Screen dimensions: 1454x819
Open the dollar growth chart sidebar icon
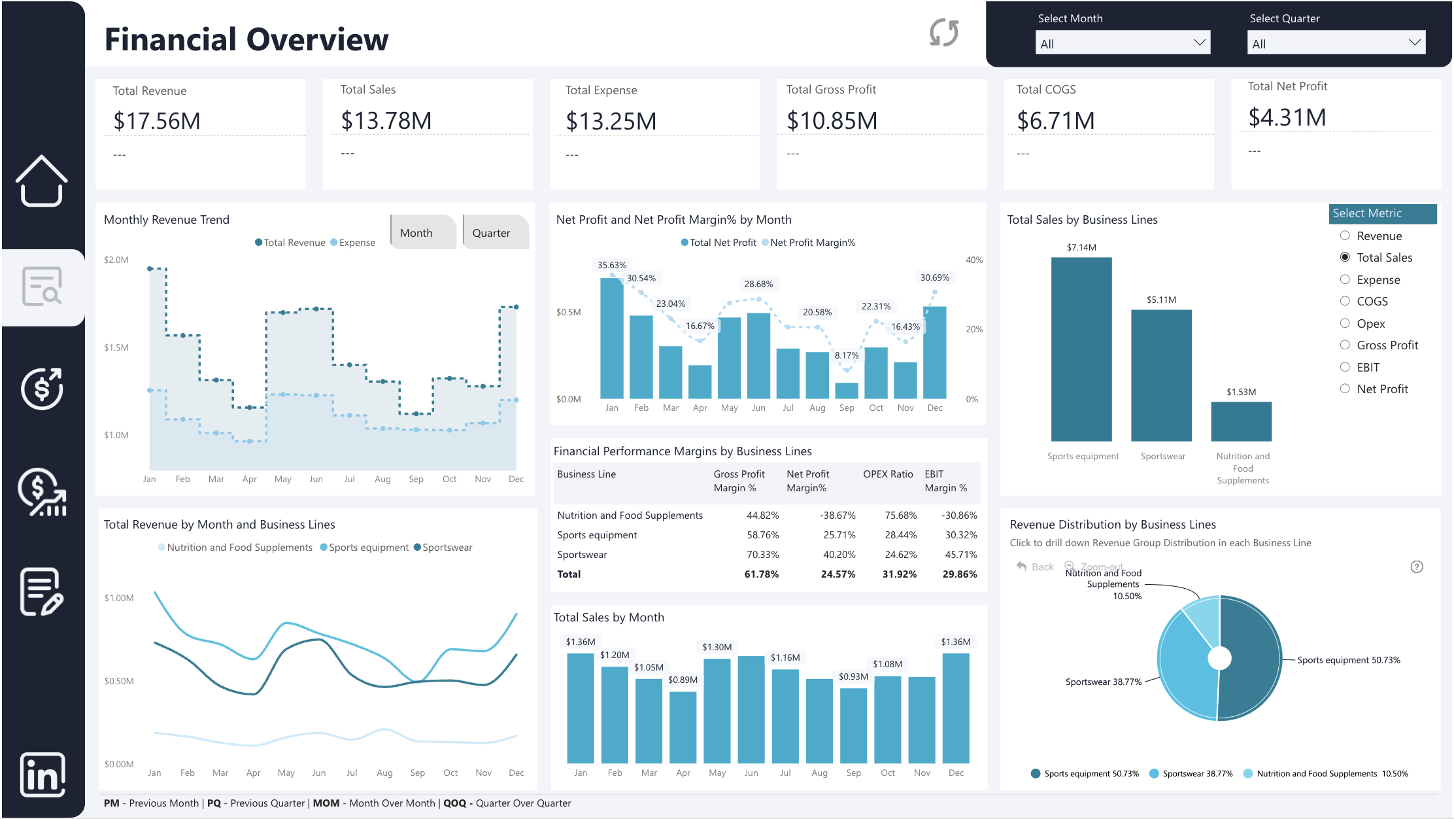42,492
